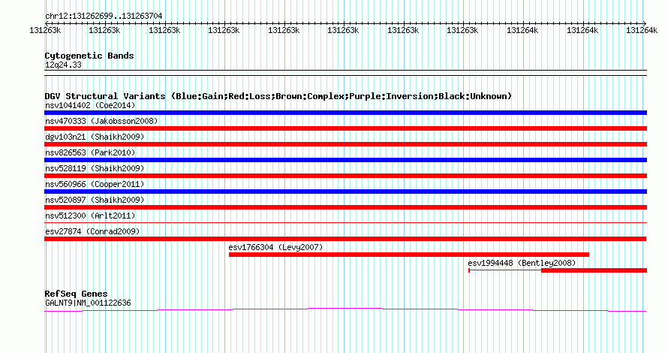Select the red glyph of esv1994448

tap(558, 270)
